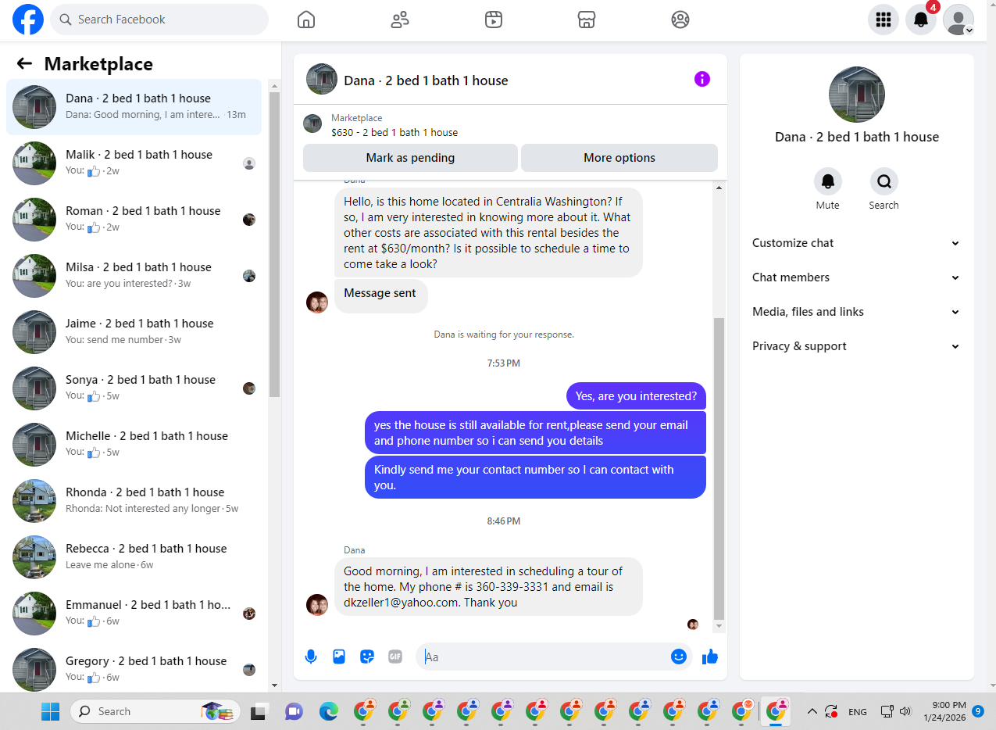
Task: Open the emoji picker smiley
Action: 679,657
